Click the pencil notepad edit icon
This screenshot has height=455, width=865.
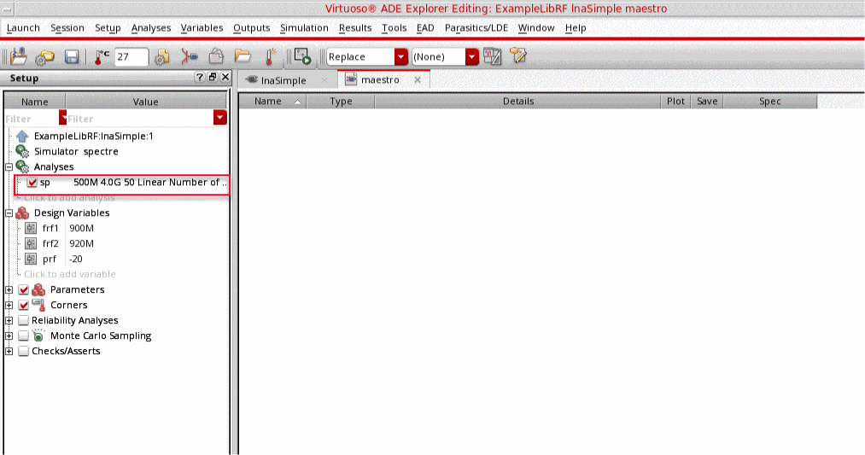pyautogui.click(x=518, y=55)
